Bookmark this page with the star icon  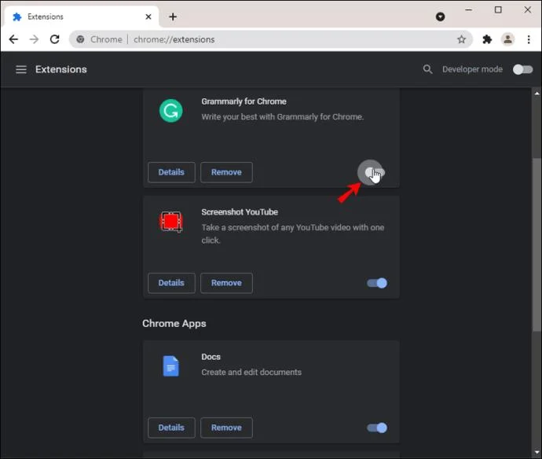click(x=461, y=39)
